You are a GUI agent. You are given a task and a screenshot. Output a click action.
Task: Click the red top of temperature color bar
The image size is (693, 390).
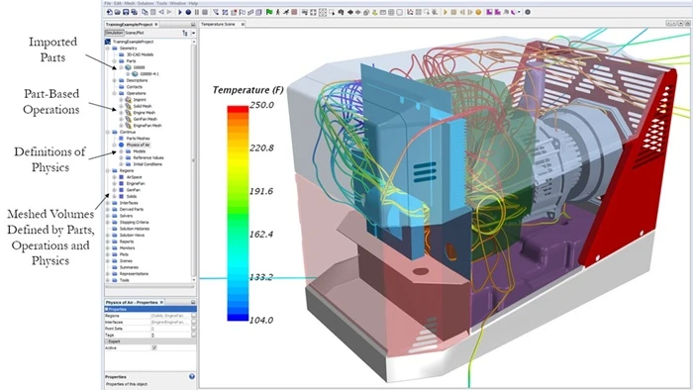click(238, 109)
